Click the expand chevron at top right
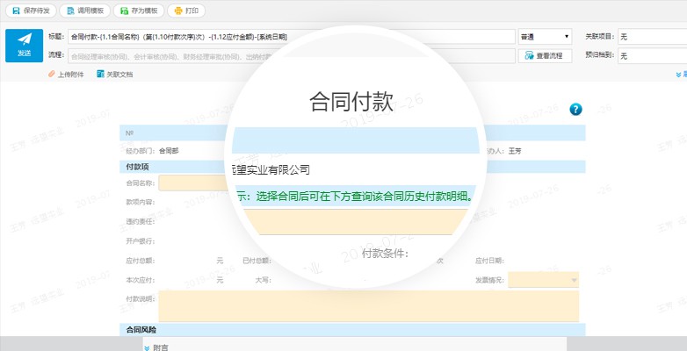687x351 pixels. (x=679, y=75)
